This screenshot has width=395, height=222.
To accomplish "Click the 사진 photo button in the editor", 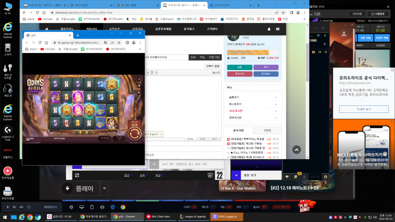I will tap(217, 72).
